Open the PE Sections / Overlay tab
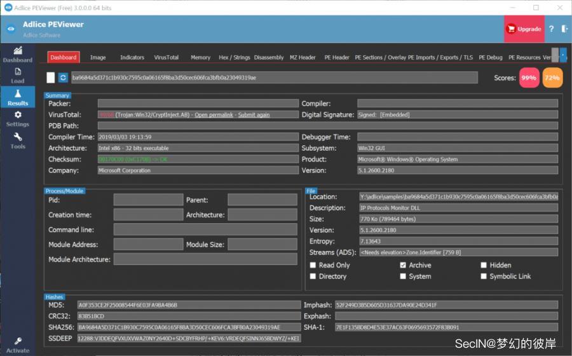The height and width of the screenshot is (356, 572). [x=381, y=57]
